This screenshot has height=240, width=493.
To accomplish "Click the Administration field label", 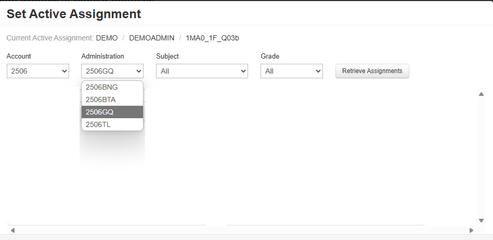I will (102, 56).
